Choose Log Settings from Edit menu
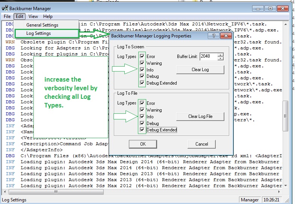The width and height of the screenshot is (295, 204). 47,33
